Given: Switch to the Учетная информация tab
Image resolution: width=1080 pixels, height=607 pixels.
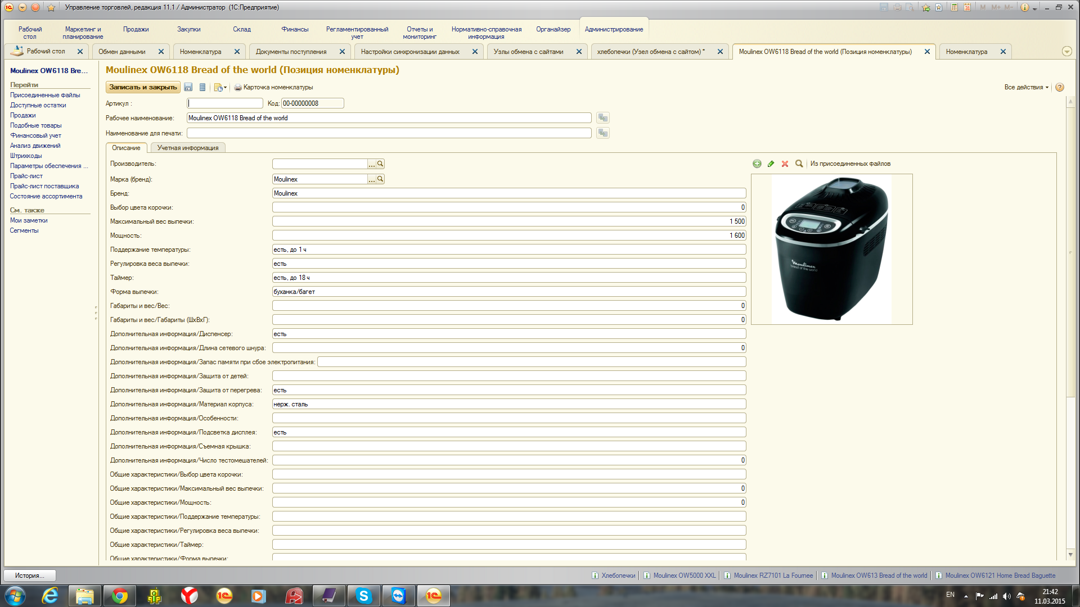Looking at the screenshot, I should [188, 148].
